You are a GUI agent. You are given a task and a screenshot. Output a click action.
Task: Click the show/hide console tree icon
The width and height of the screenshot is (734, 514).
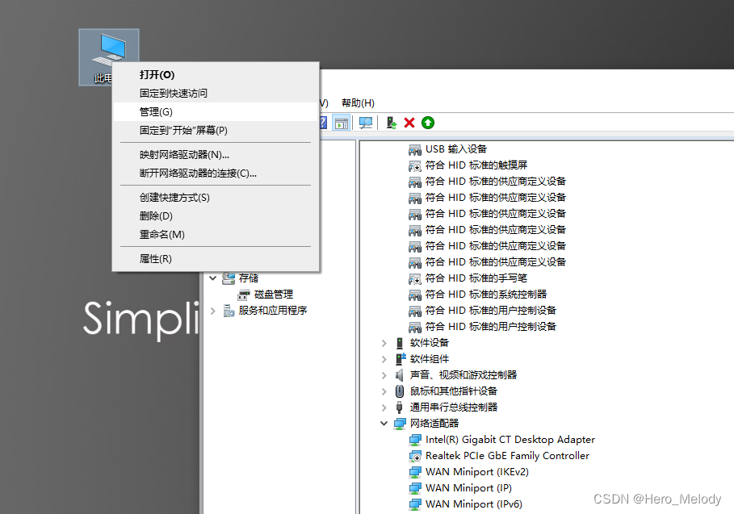[341, 123]
